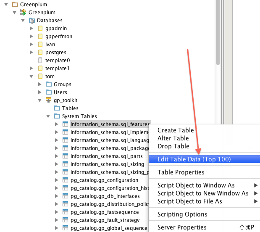Collapse the tom database
The height and width of the screenshot is (232, 260).
(x=32, y=76)
